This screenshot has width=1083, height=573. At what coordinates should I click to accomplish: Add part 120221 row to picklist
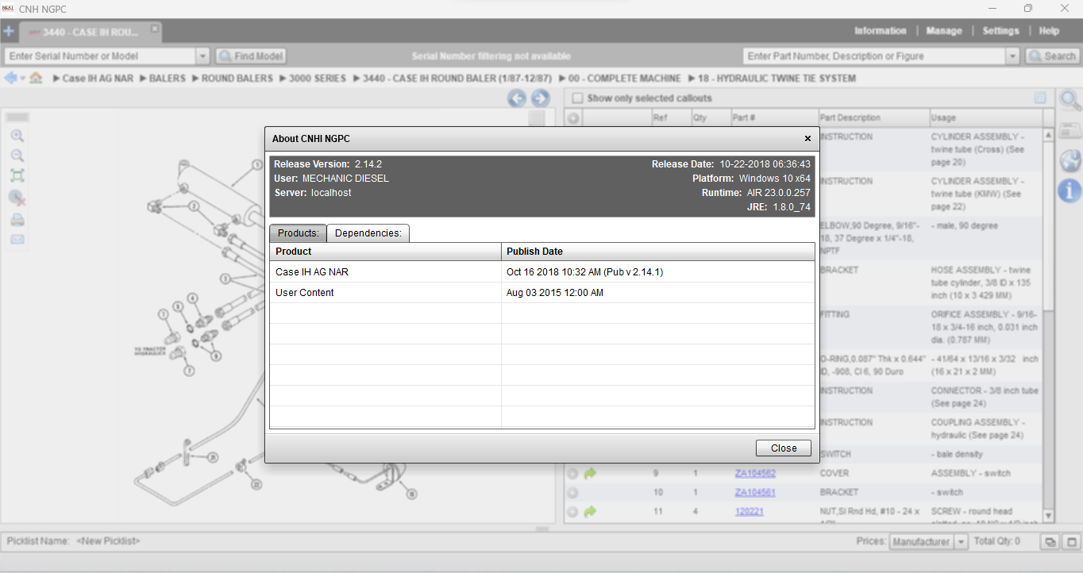[x=572, y=512]
